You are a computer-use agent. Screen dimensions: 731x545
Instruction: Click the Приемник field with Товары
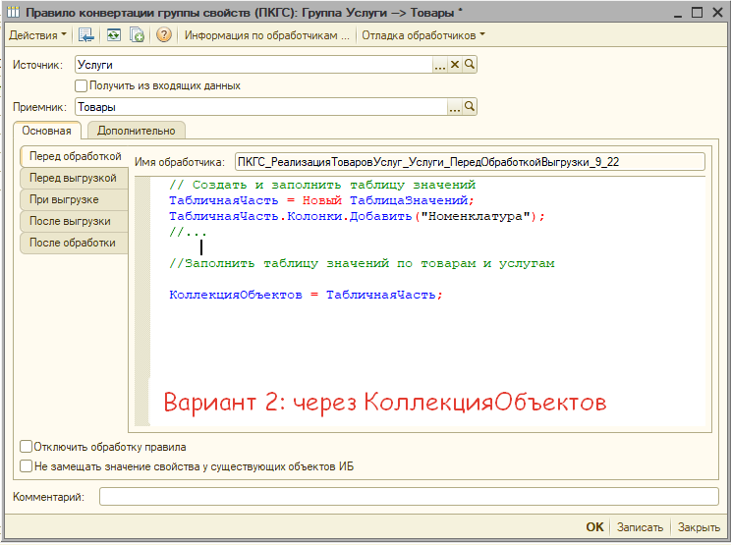261,107
